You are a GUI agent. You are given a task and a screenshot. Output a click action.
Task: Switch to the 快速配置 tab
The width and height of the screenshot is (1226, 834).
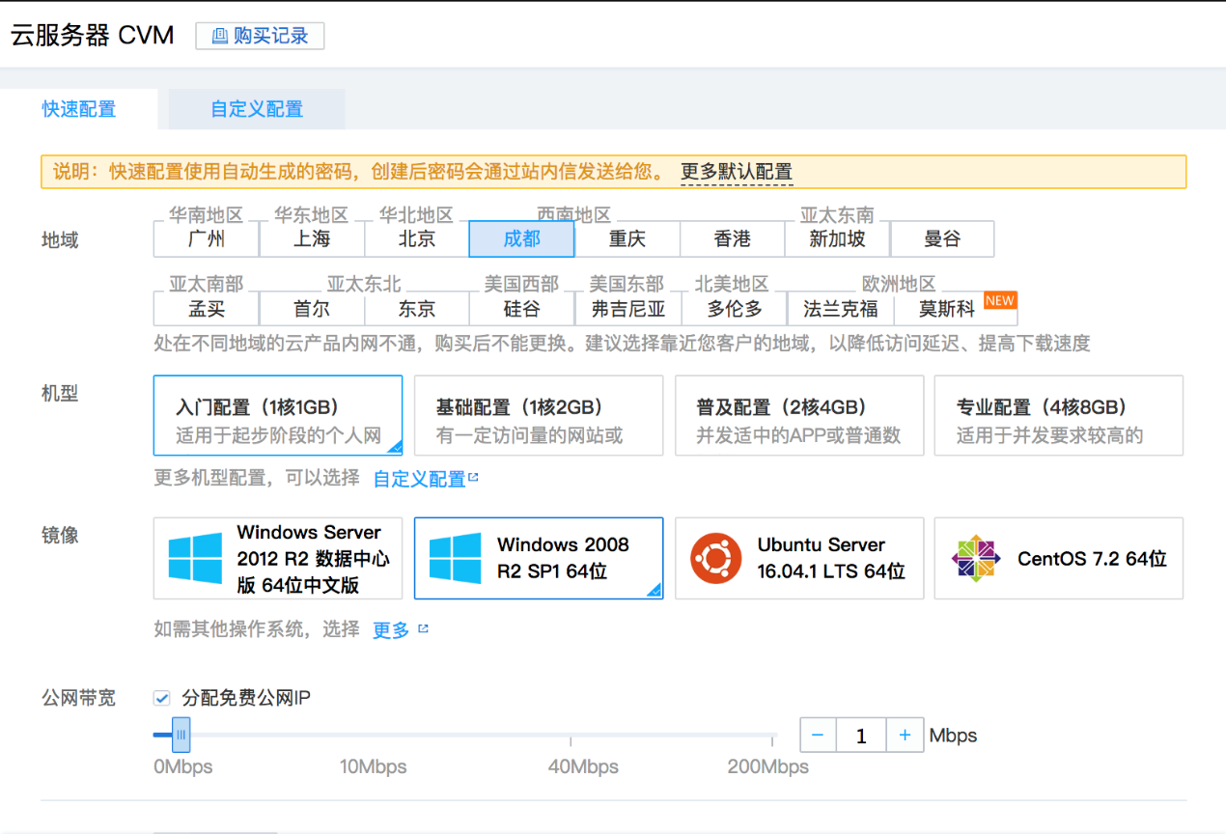79,109
